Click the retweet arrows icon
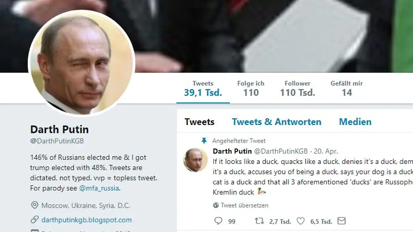 (259, 221)
